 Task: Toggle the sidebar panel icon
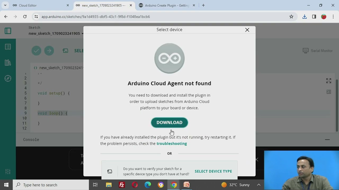[8, 31]
